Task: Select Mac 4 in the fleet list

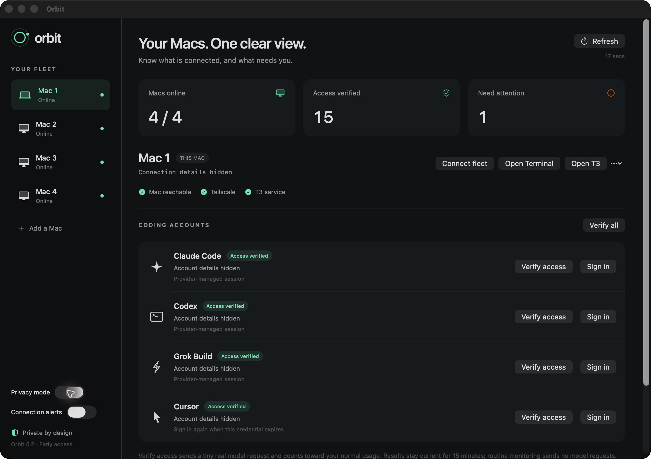Action: coord(60,196)
